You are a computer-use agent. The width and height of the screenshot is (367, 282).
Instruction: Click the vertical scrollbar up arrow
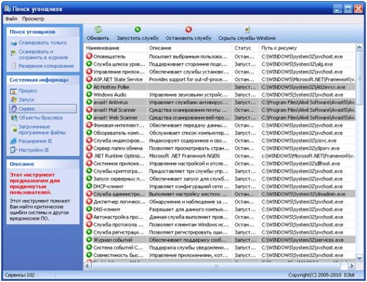click(359, 48)
